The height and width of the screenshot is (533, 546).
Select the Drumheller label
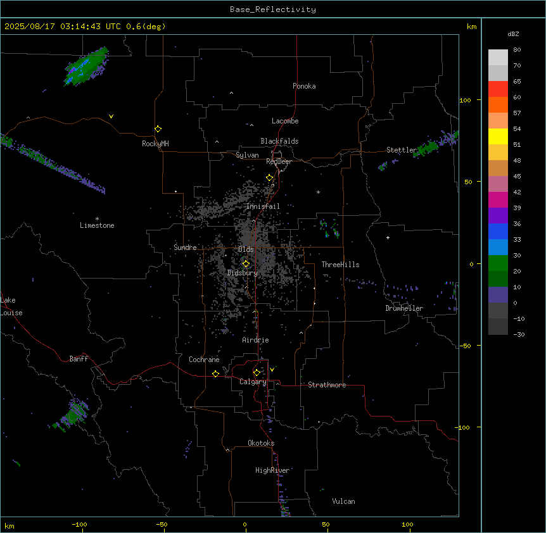point(404,308)
